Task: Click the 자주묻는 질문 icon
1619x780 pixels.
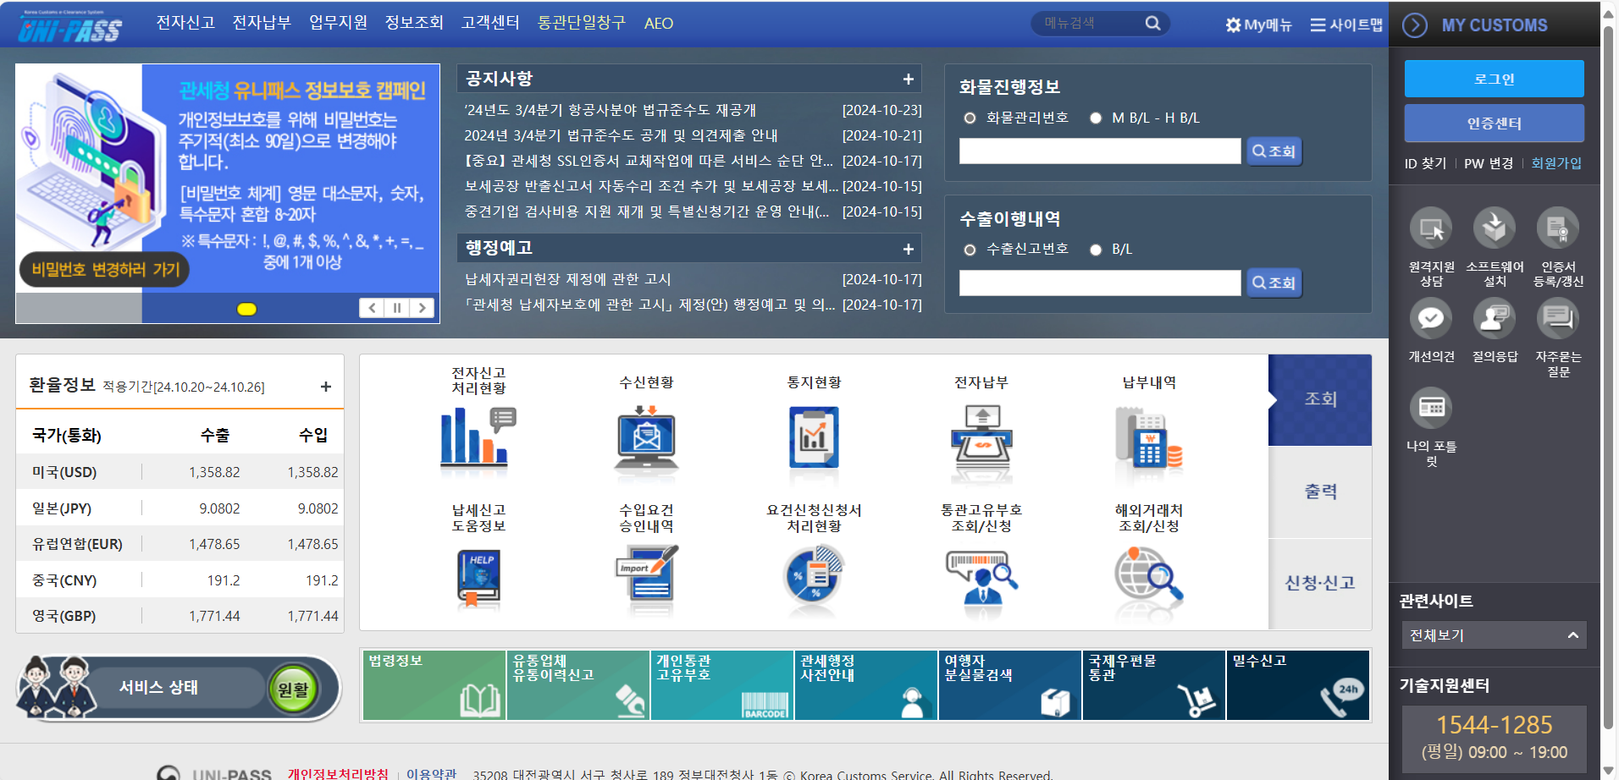Action: click(1558, 319)
